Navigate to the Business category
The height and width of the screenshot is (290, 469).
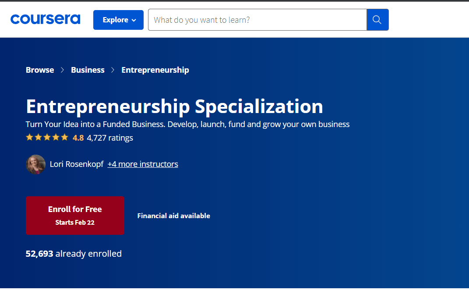point(88,70)
